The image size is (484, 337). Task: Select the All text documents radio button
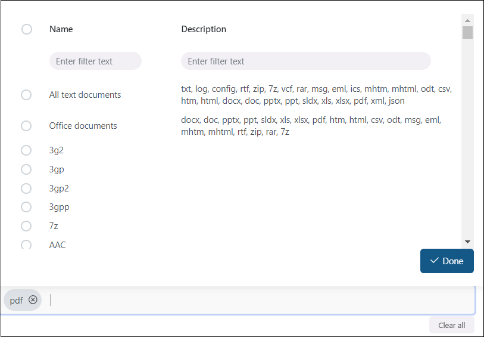click(26, 95)
